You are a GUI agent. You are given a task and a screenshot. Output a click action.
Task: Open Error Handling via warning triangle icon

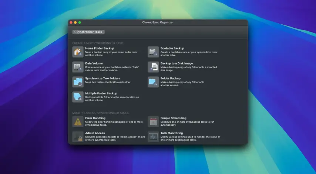point(78,122)
